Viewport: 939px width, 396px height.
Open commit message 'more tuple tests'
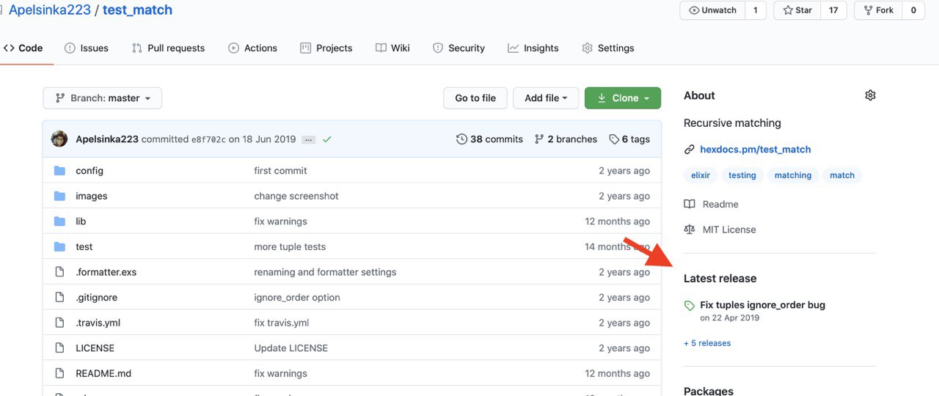pyautogui.click(x=290, y=246)
